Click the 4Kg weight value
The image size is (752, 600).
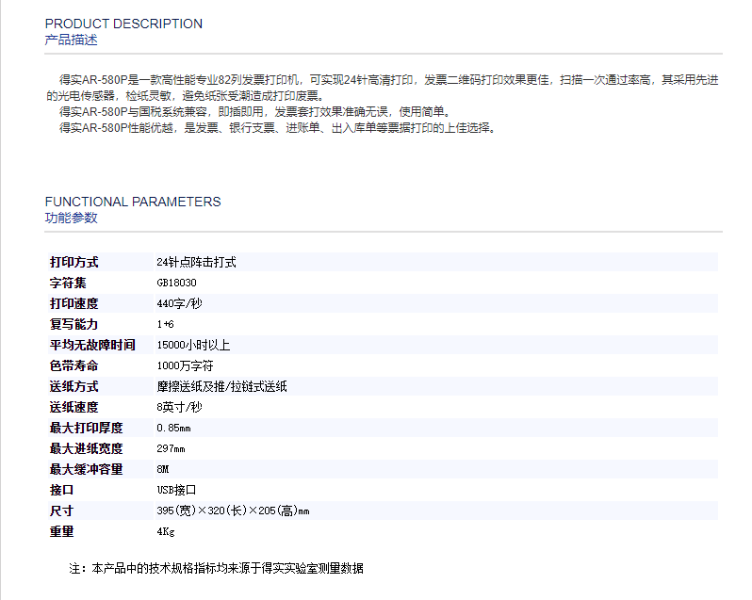click(x=166, y=531)
